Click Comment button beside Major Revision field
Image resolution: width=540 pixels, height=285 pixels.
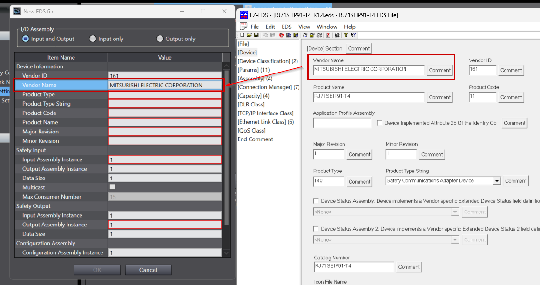point(359,154)
